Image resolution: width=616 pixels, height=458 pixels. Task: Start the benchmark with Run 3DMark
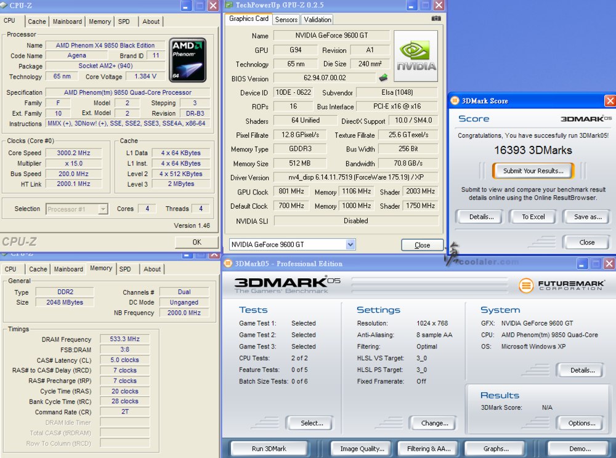269,449
